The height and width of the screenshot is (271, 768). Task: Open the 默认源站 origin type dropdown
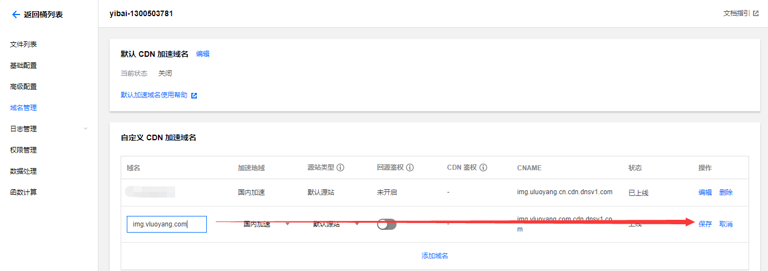pos(336,224)
